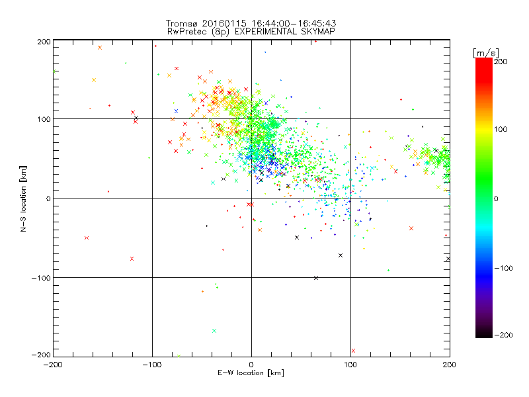Click the red cross marker near 160 E-W, -40 N-S
Screen dimensions: 529x397
pyautogui.click(x=411, y=228)
